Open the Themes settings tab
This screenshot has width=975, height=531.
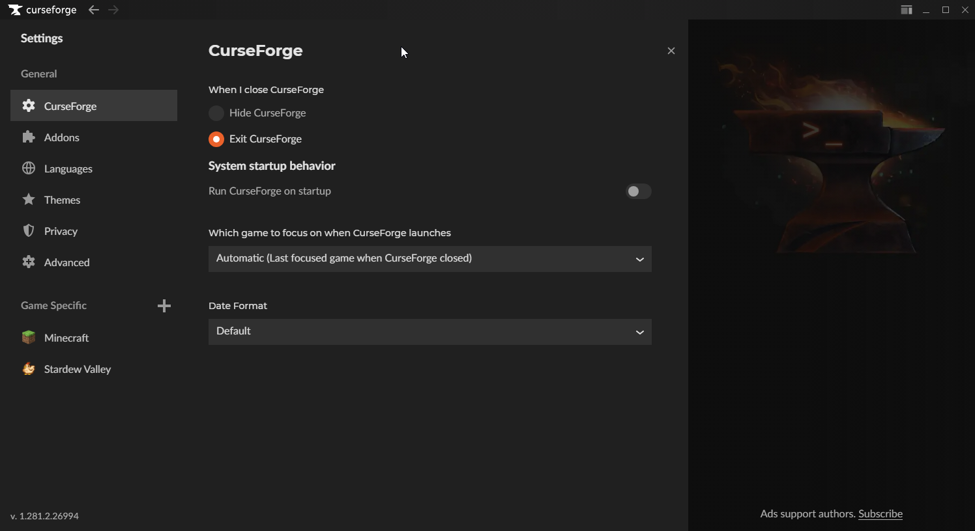94,199
